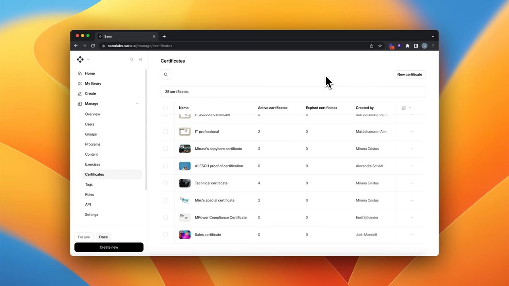Click the Sales certificate thumbnail
This screenshot has width=509, height=286.
tap(185, 235)
